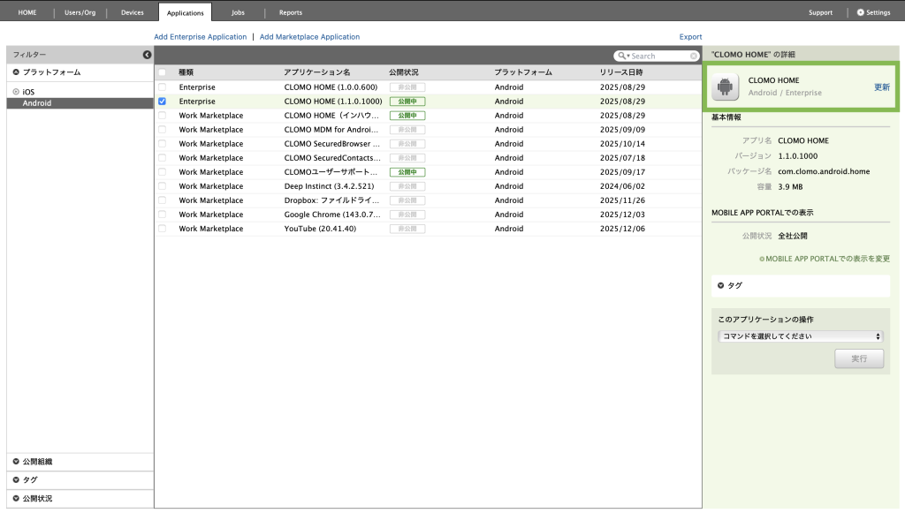Click the iOS platform bullet icon
The image size is (905, 513).
click(x=16, y=92)
